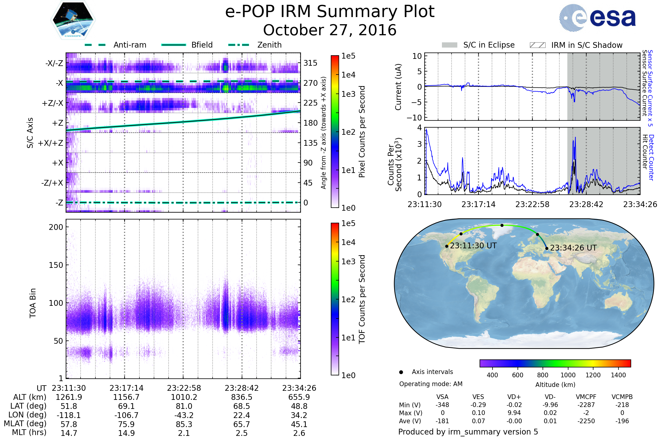Click the Sensor Surface Current x 5 label
Viewport: 660px width, 440px height.
[650, 88]
